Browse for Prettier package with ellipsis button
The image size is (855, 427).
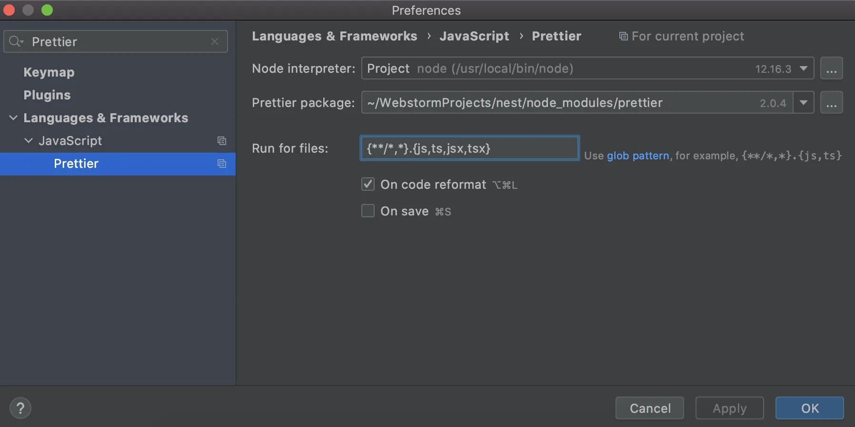tap(831, 103)
